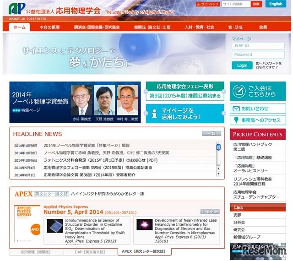
Task: Open the フォトニクス分科会発足 PDF news item
Action: click(100, 160)
